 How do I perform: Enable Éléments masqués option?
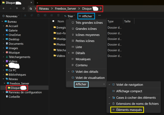pos(134,110)
